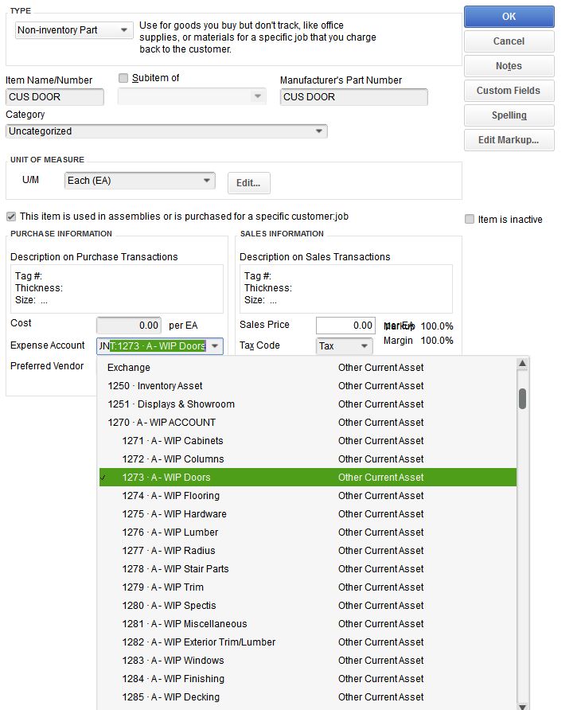The image size is (577, 710).
Task: Click the Sales Price input field
Action: (x=345, y=325)
